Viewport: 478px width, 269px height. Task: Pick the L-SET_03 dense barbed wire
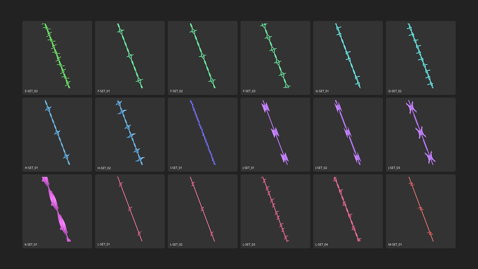pos(275,211)
